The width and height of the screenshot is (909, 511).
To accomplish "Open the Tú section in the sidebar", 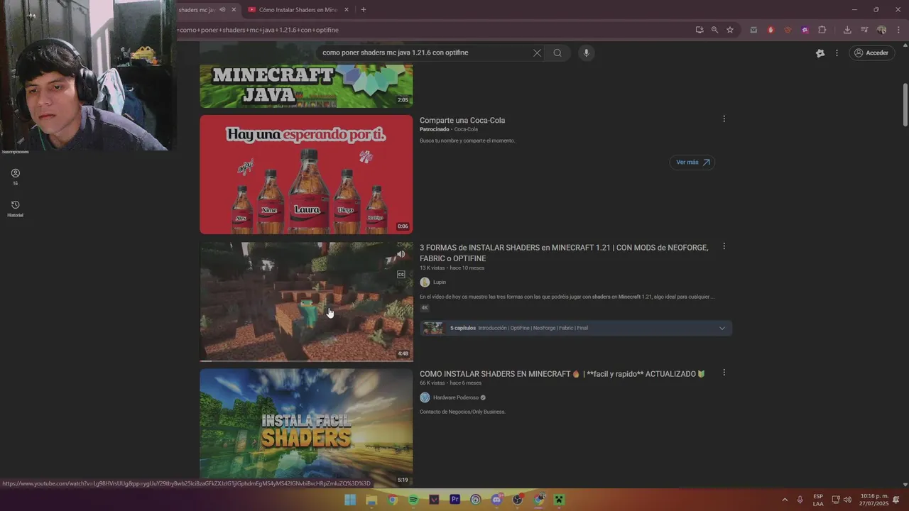I will [x=15, y=177].
